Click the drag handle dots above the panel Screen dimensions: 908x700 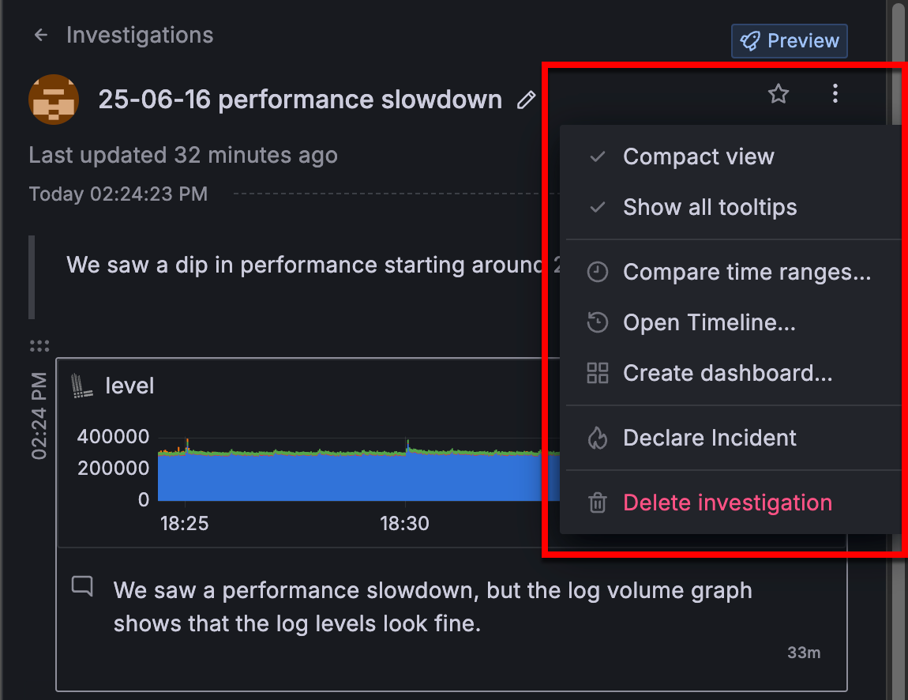[x=39, y=345]
